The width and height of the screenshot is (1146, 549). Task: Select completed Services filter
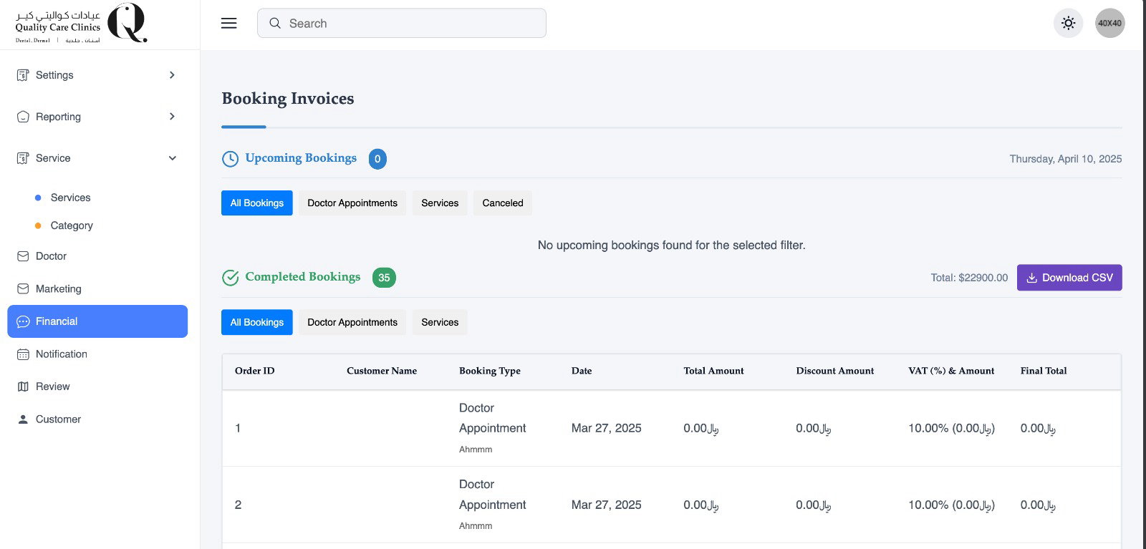(x=440, y=322)
